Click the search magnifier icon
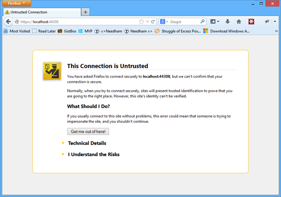 click(x=202, y=21)
